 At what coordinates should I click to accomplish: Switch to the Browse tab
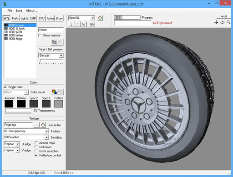[x=59, y=19]
